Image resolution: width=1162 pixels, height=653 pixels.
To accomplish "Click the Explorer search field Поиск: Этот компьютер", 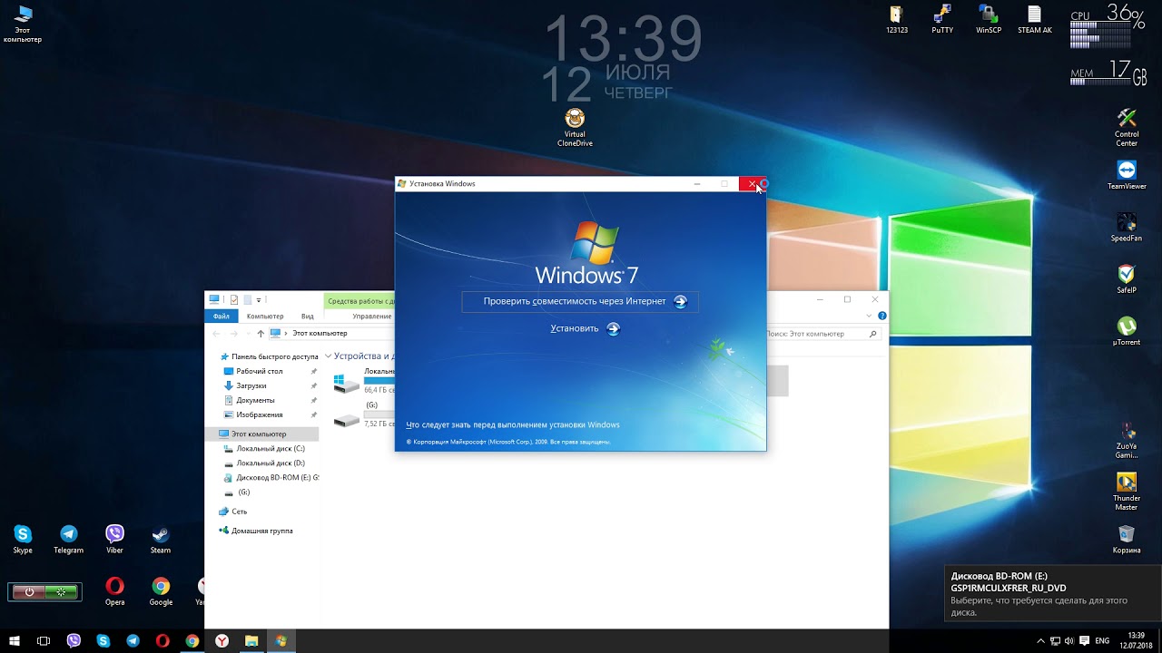I will click(823, 334).
